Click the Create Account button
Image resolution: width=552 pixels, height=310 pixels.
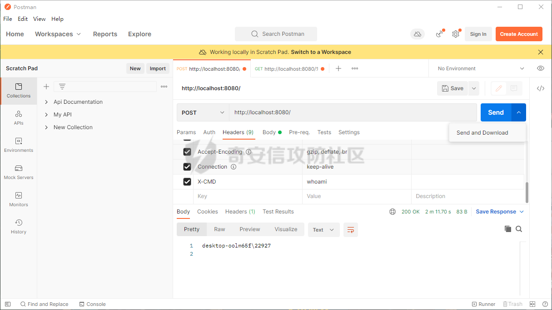519,34
